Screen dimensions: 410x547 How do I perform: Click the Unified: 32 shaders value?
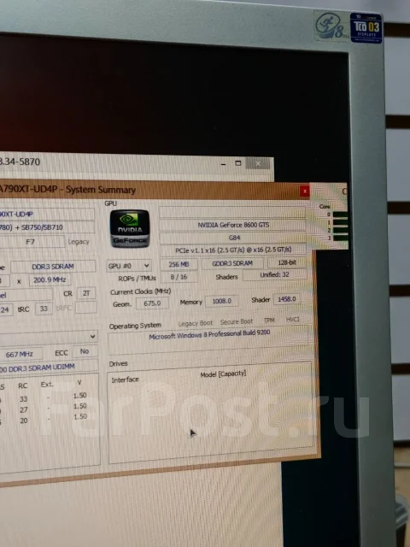pos(275,275)
